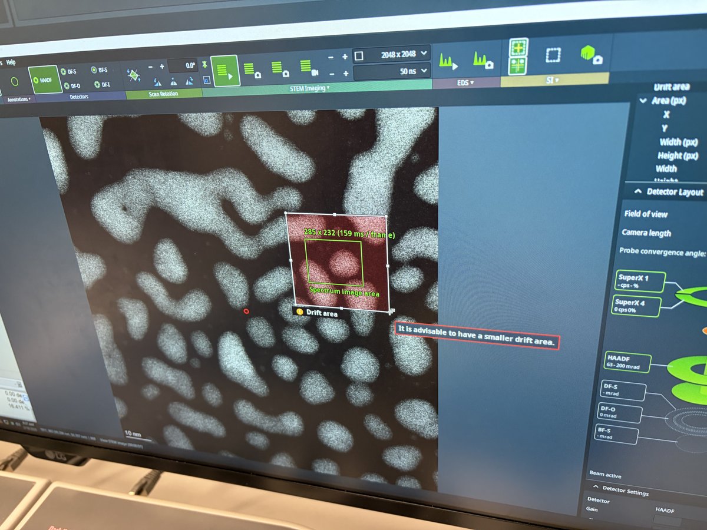This screenshot has height=530, width=707.
Task: Open the Annotations dropdown group
Action: (x=20, y=99)
